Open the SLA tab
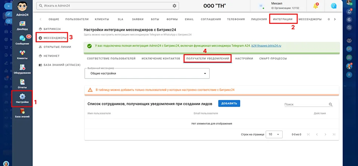The image size is (358, 166). point(120,19)
